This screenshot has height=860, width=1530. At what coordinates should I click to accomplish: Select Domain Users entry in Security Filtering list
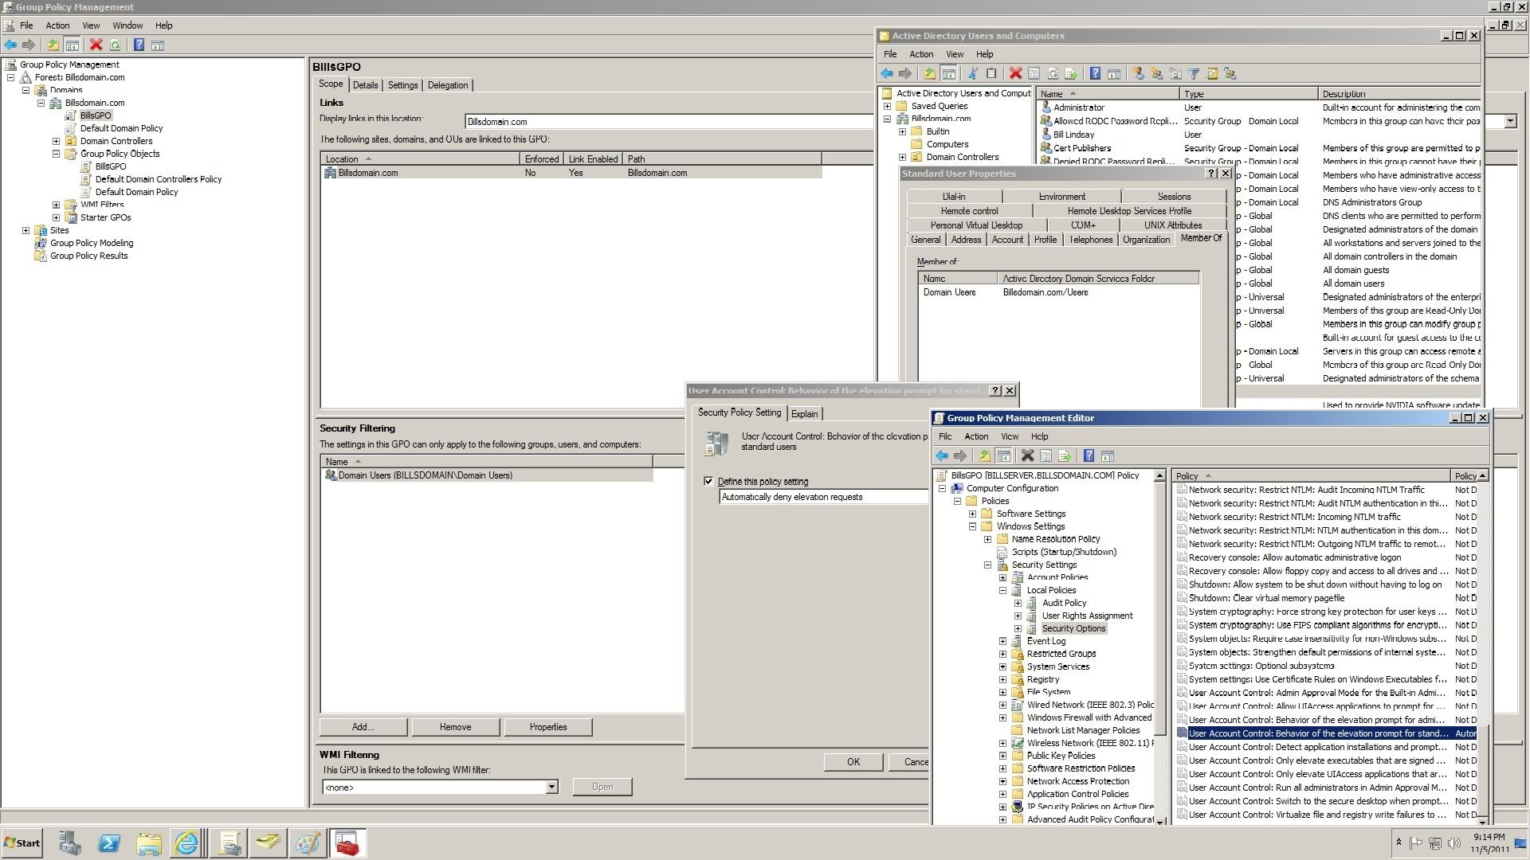(x=487, y=475)
